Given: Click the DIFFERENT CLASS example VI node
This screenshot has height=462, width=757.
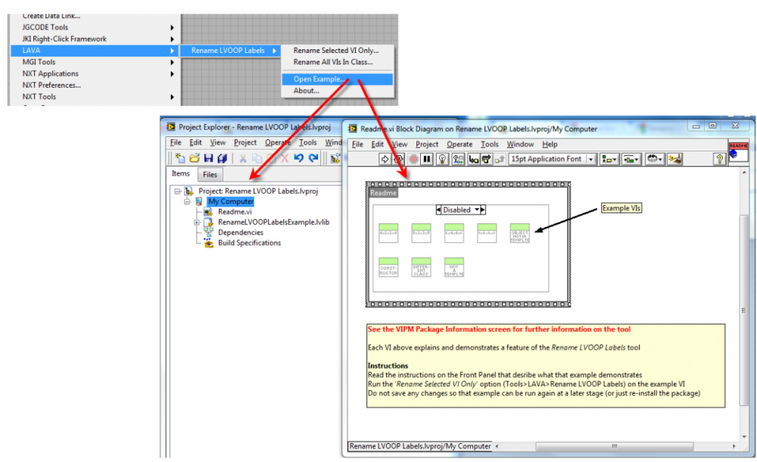Looking at the screenshot, I should coord(422,267).
